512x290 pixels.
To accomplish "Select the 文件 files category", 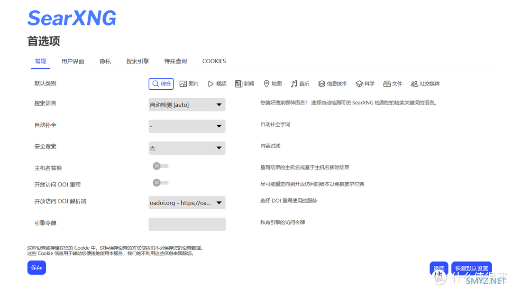I will point(393,84).
